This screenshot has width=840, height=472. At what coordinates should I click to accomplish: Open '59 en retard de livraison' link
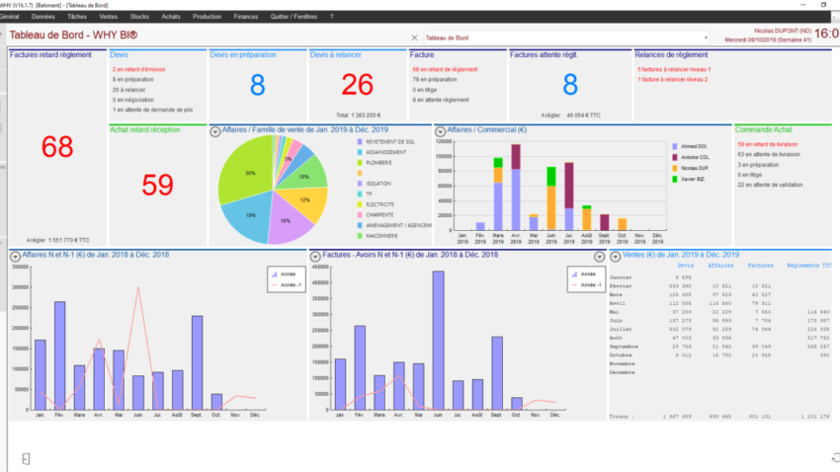pos(767,144)
